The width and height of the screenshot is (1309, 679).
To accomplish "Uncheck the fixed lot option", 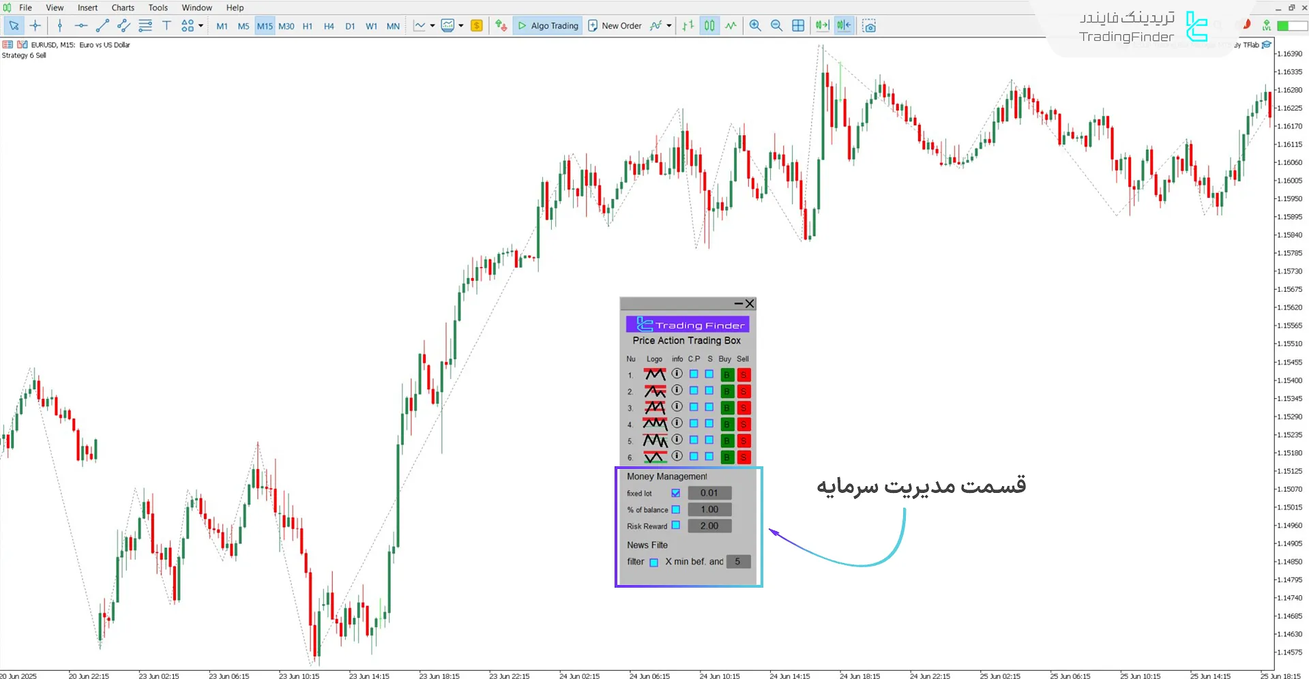I will pyautogui.click(x=676, y=493).
